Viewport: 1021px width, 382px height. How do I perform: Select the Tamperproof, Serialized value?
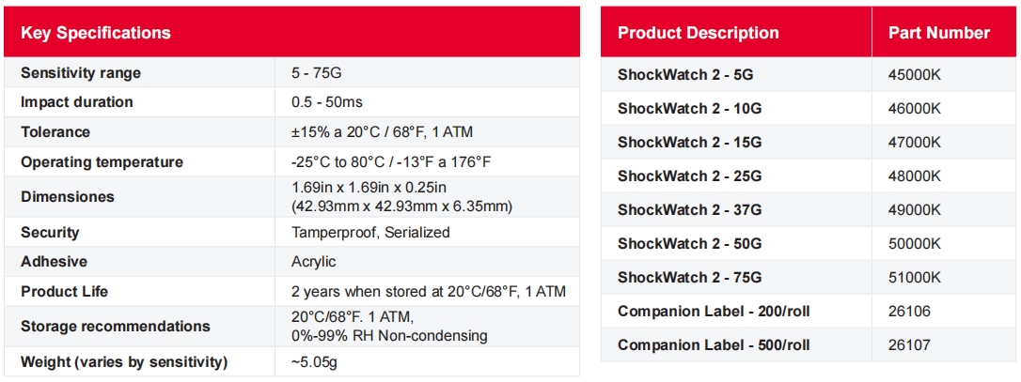pyautogui.click(x=370, y=233)
